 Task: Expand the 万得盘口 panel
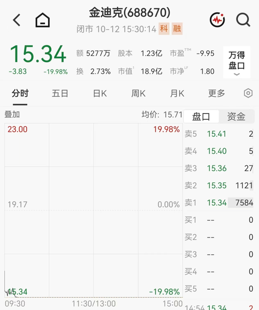click(237, 62)
